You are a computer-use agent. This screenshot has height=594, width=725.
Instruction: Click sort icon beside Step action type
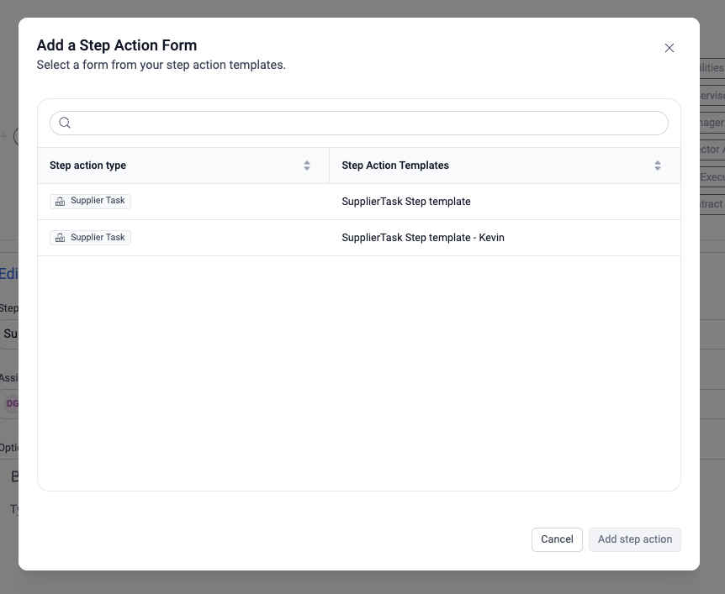307,166
